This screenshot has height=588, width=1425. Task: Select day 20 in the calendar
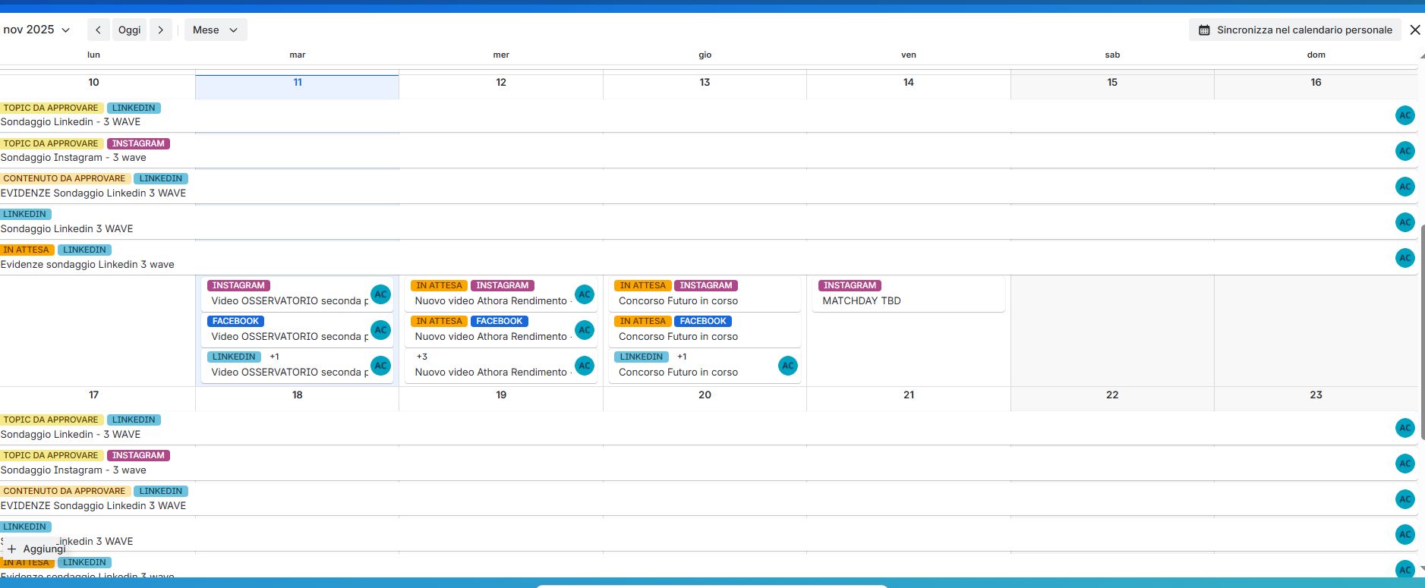point(705,395)
